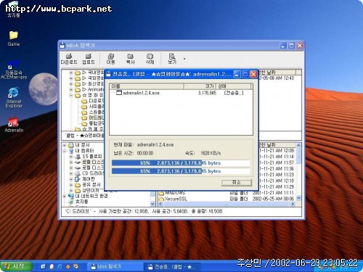Viewport: 363px width, 272px height.
Task: Expand the ▷ 국외영화 folder node
Action: (x=71, y=78)
